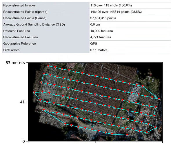Select the '113 over 113 shots (100.0%)' value
Screen dimensions: 171x144
[111, 5]
